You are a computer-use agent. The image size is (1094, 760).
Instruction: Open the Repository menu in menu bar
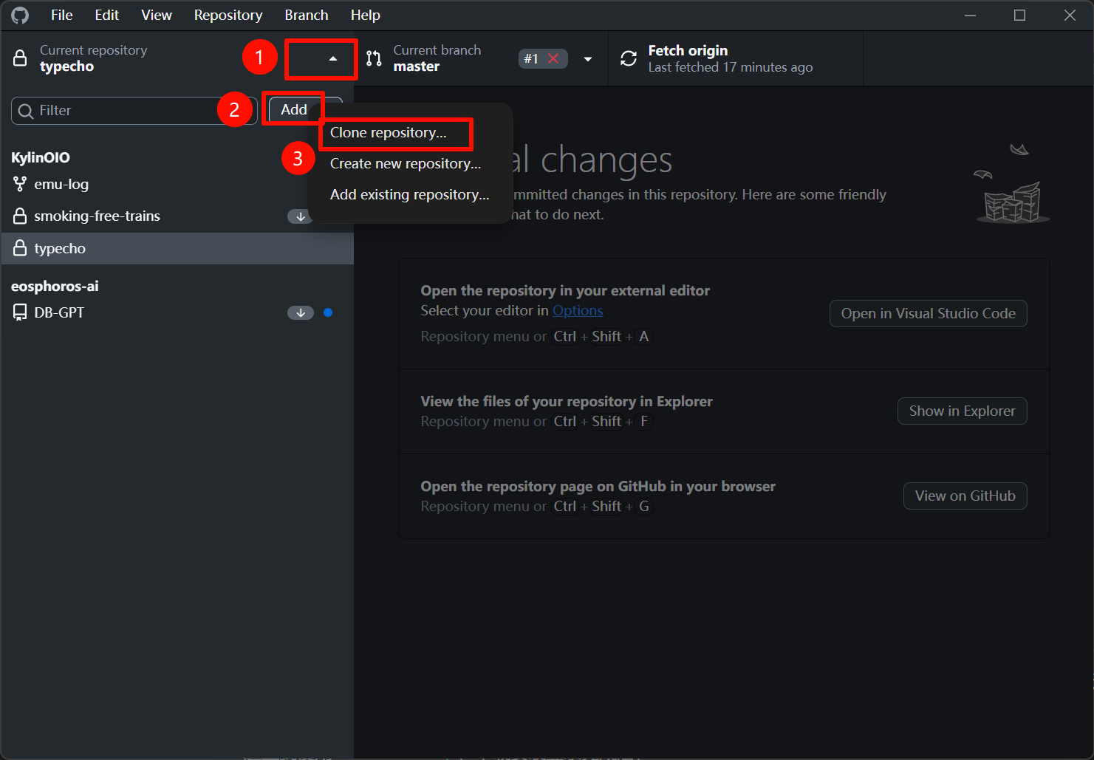228,16
